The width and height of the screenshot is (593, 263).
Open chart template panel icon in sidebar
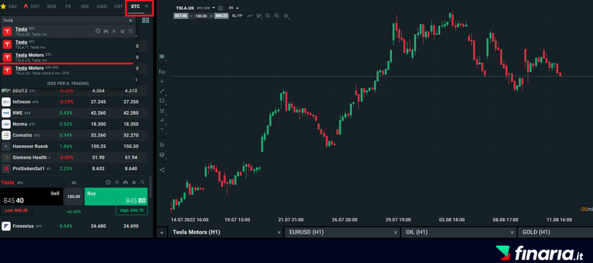tap(162, 57)
